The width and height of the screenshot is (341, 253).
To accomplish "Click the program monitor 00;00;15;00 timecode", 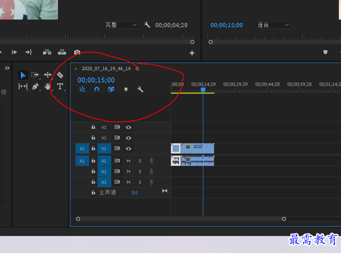I will (227, 25).
